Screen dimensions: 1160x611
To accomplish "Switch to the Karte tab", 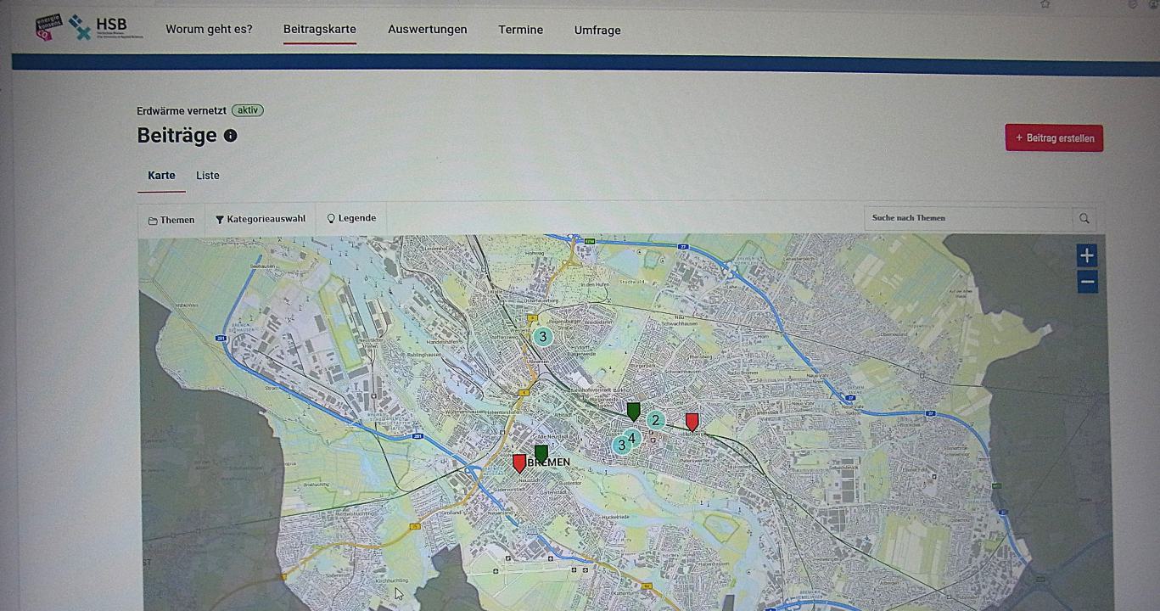I will coord(161,176).
